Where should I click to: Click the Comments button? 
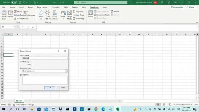(177, 7)
